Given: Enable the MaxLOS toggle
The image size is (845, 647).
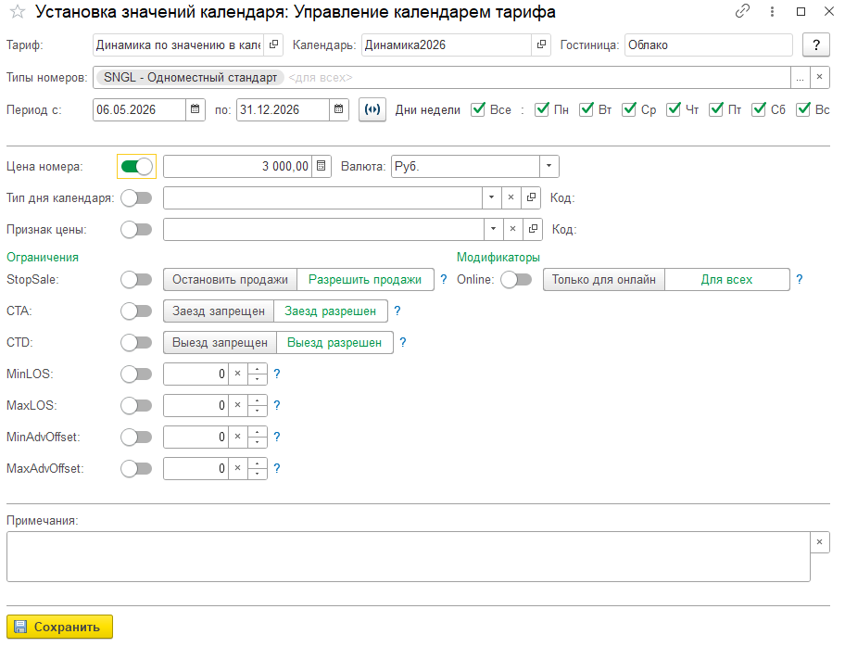Looking at the screenshot, I should (x=136, y=405).
